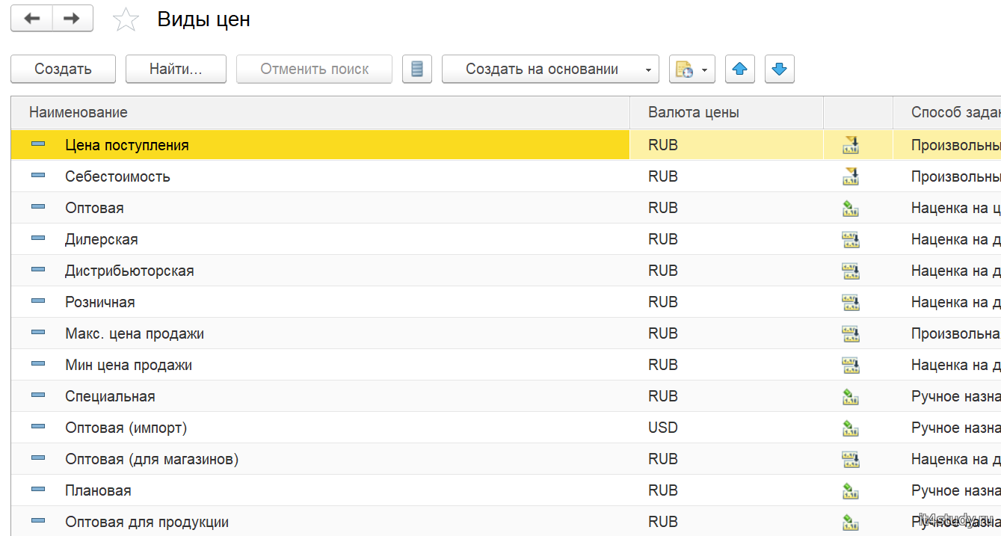Select the Оптовая (импорт) row
The height and width of the screenshot is (536, 1001).
(126, 428)
